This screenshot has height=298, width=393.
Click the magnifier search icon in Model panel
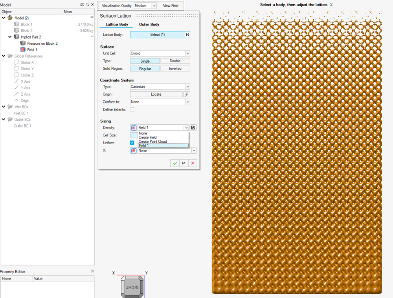(x=87, y=5)
